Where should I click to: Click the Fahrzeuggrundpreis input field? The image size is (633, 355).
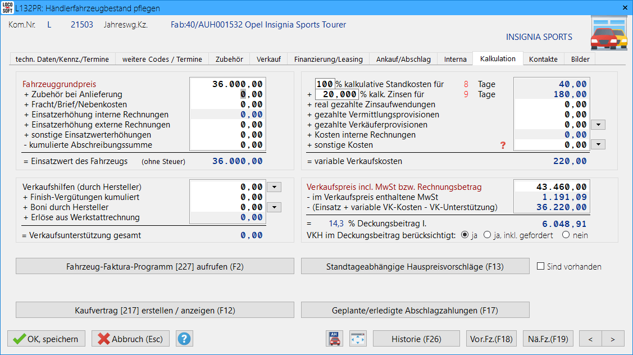coord(226,84)
